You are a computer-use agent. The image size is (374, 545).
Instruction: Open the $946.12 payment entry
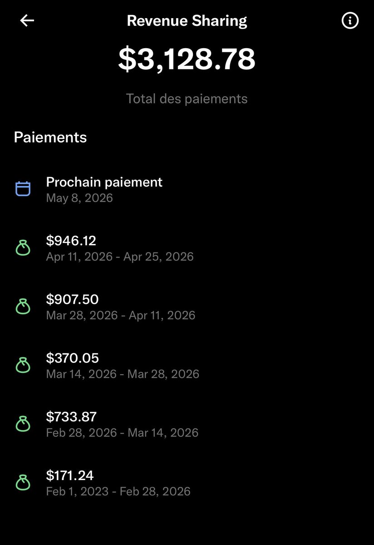(x=187, y=248)
